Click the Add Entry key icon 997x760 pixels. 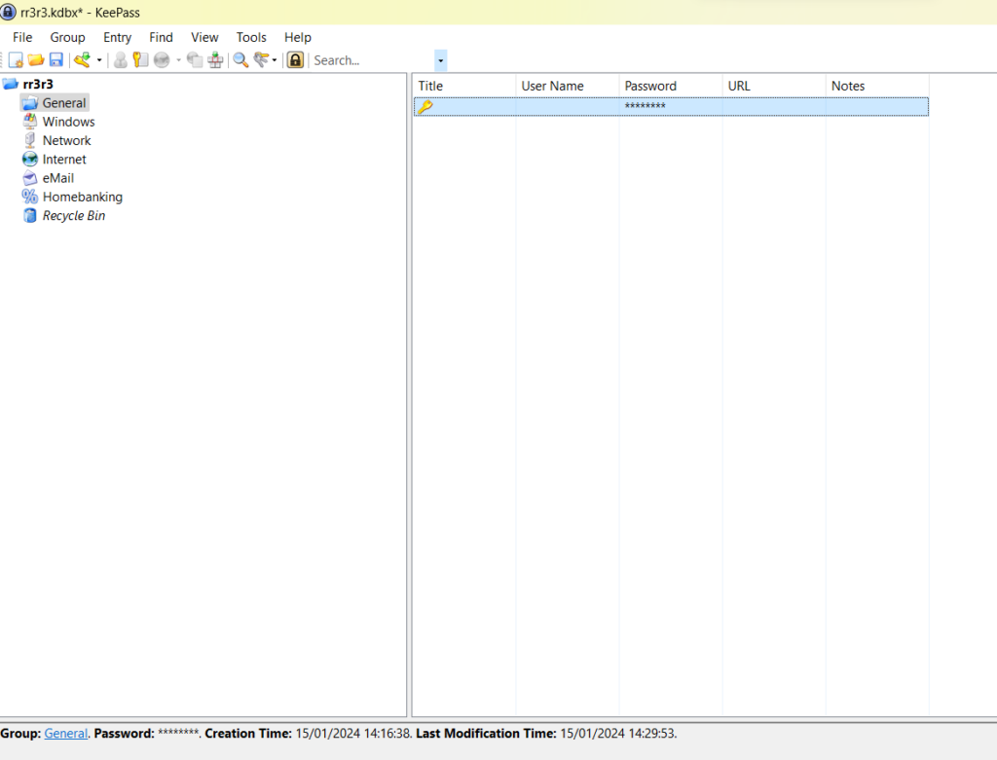pyautogui.click(x=83, y=60)
